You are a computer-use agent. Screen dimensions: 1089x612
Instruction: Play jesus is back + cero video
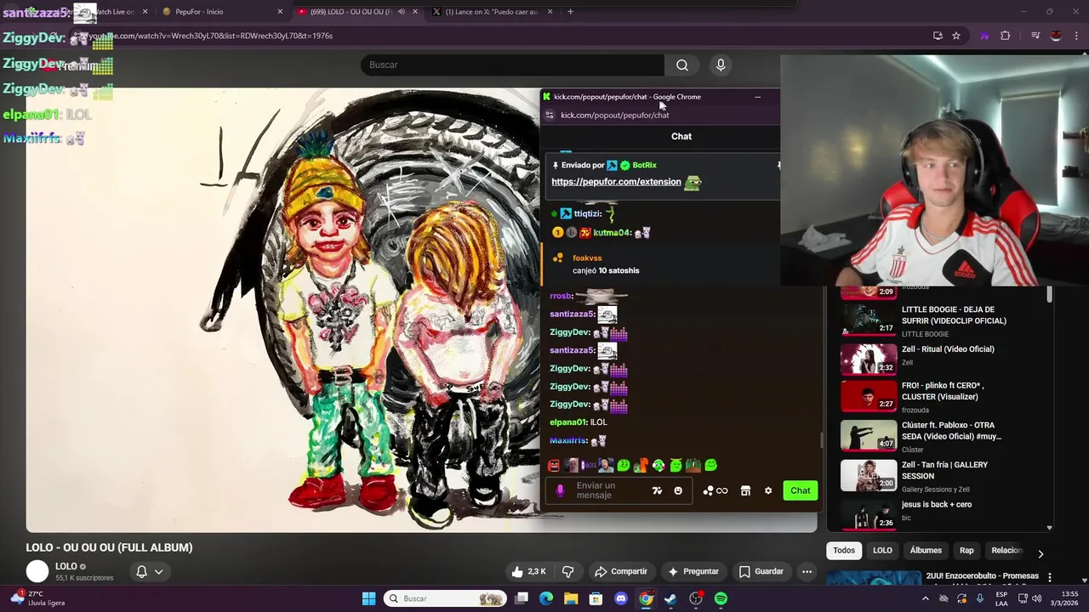[x=869, y=514]
